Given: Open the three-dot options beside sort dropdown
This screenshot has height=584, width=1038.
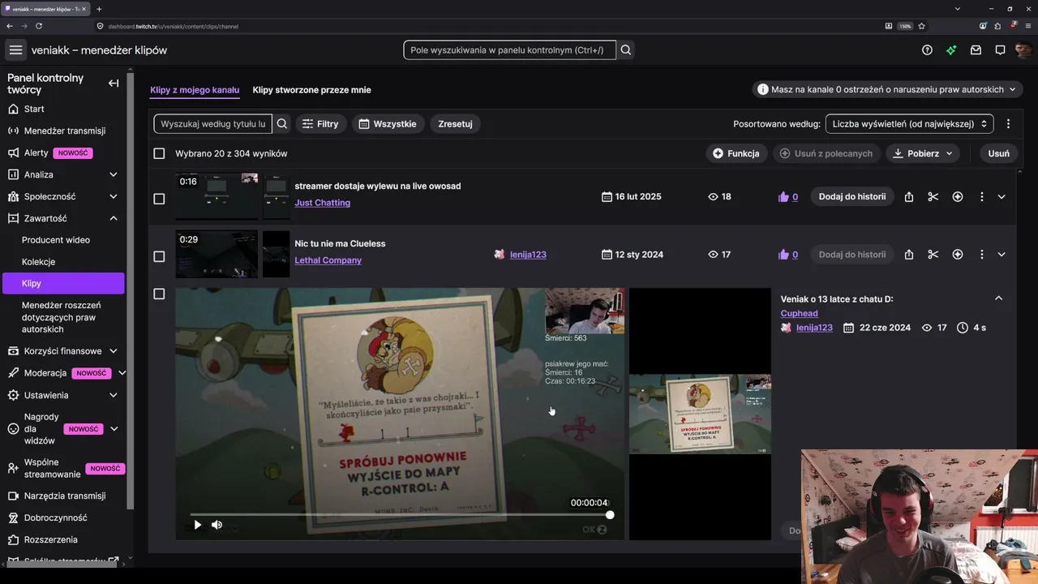Looking at the screenshot, I should click(1008, 124).
